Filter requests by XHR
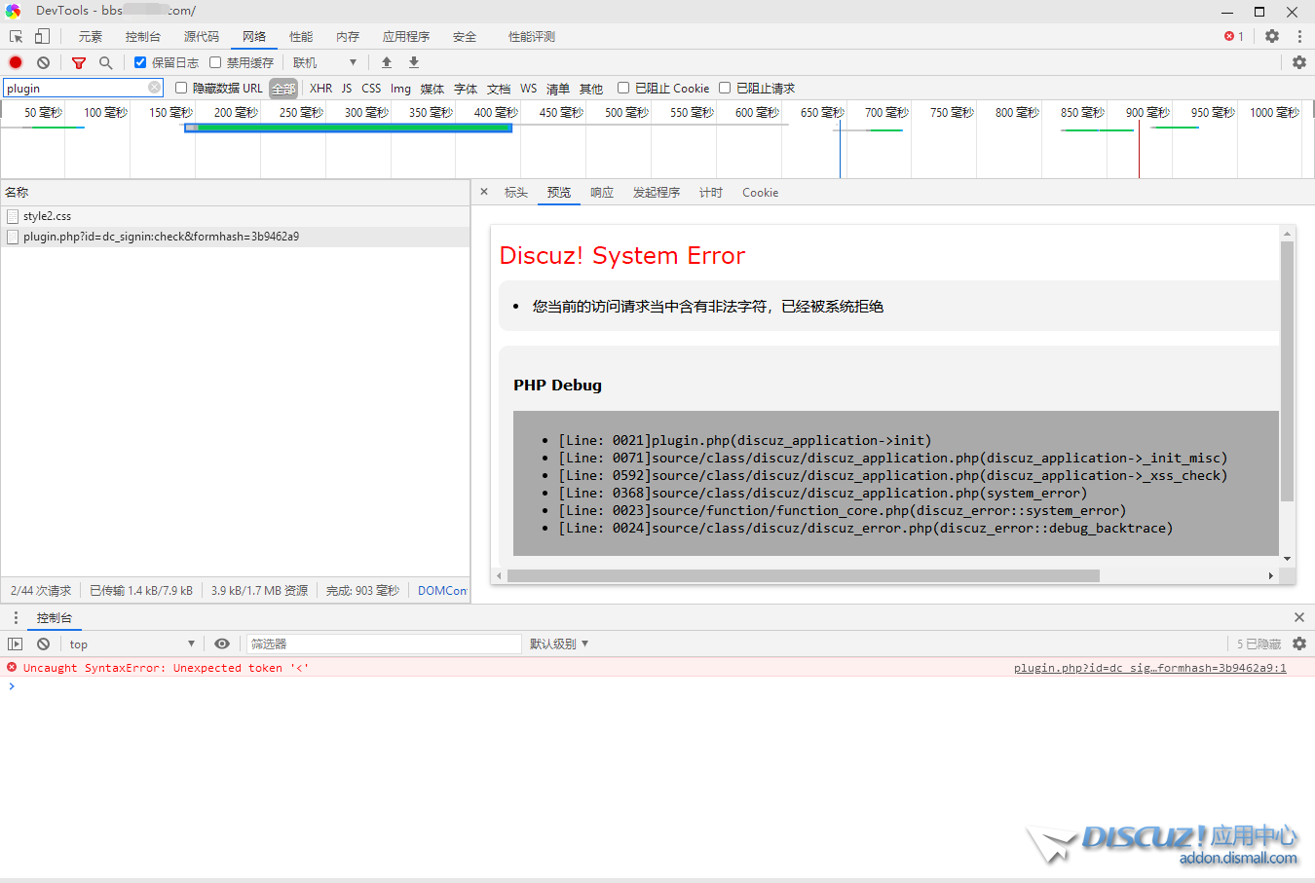The image size is (1315, 883). [320, 88]
